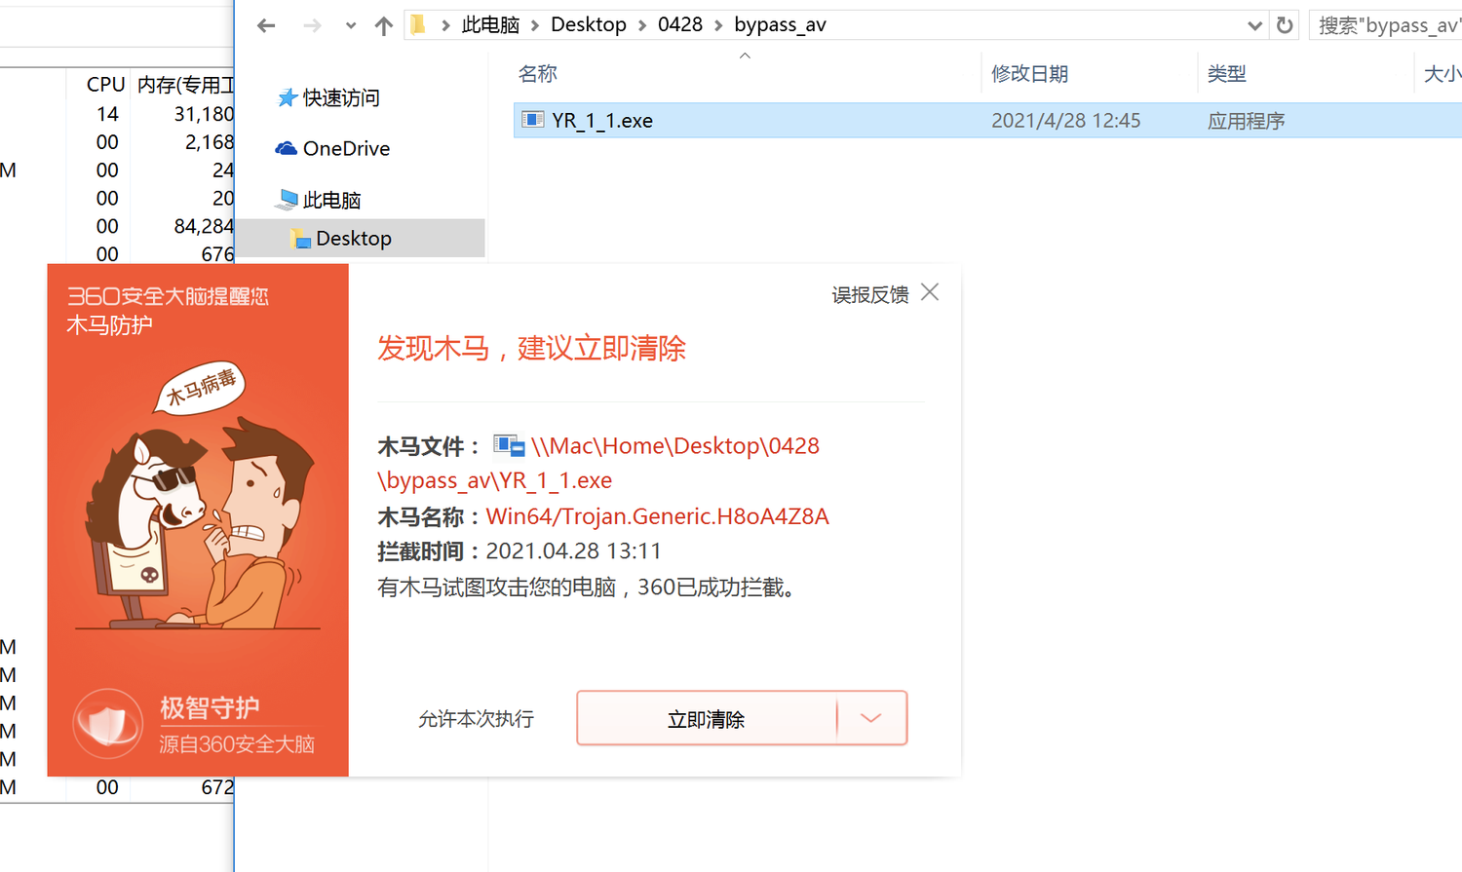Viewport: 1462px width, 872px height.
Task: Click the network file icon beside path
Action: (x=509, y=445)
